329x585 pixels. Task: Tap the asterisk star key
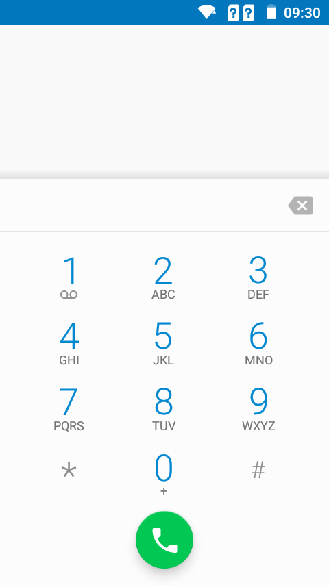tap(69, 471)
